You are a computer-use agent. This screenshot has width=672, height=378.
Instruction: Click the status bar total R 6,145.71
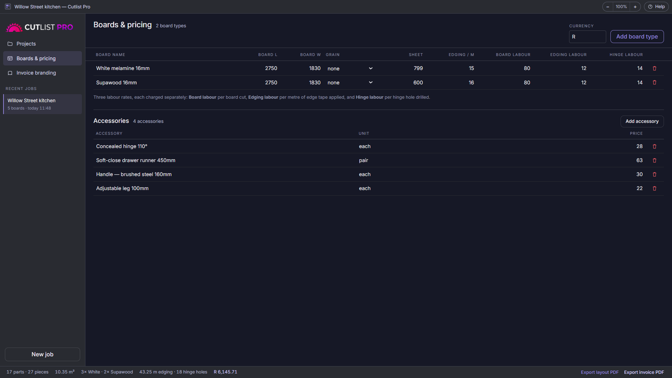point(225,372)
